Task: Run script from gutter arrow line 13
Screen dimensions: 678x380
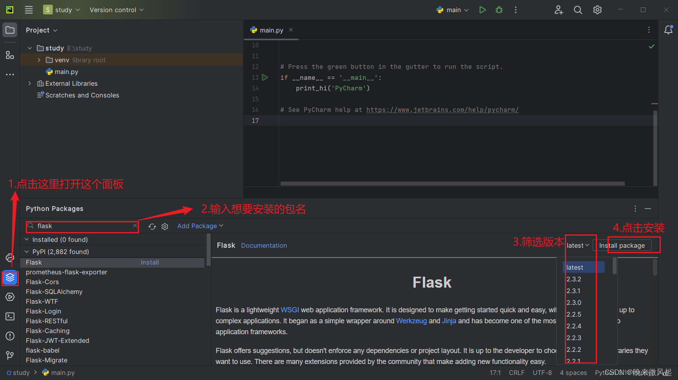Action: click(265, 77)
